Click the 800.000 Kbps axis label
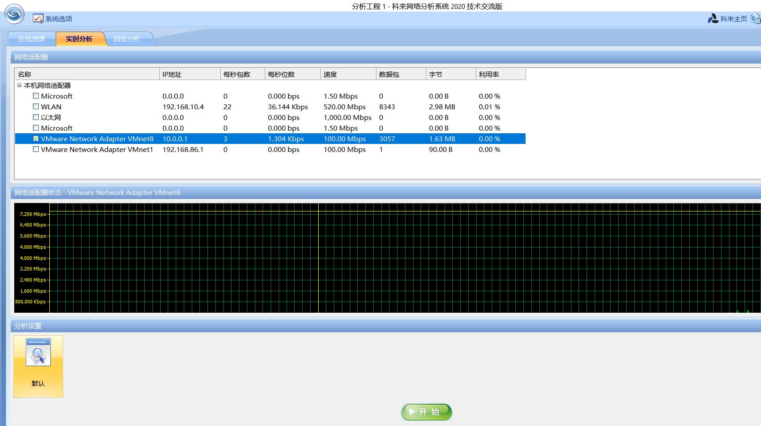761x426 pixels. tap(31, 302)
